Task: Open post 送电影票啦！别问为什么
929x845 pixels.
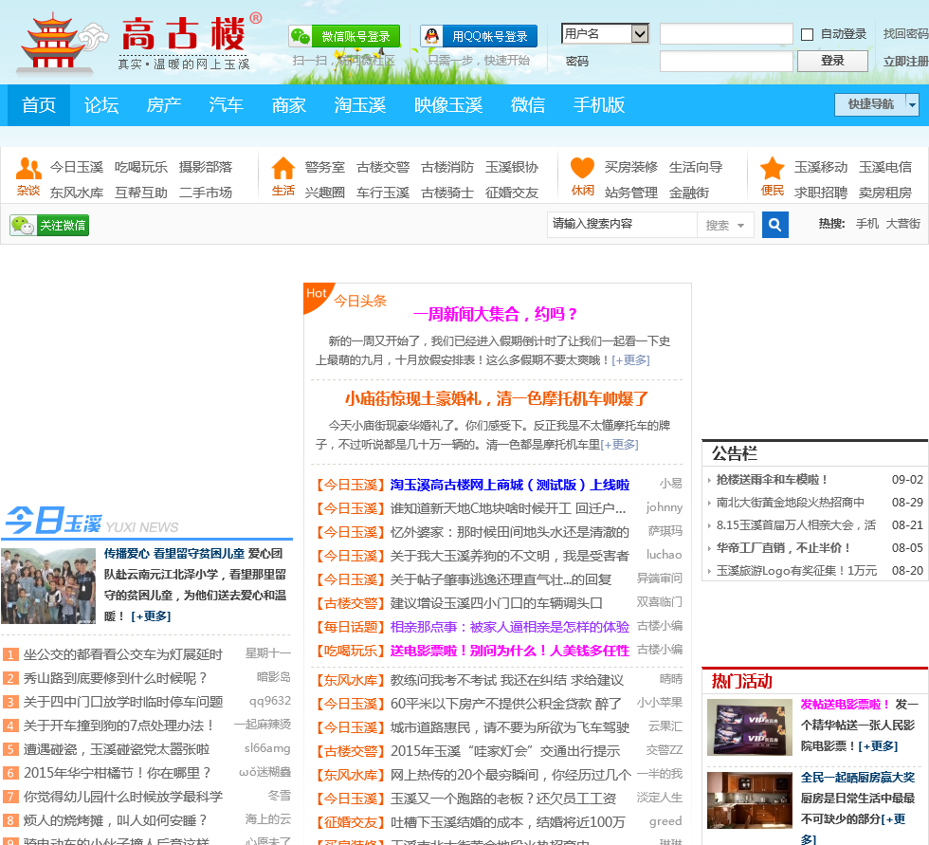Action: (x=510, y=651)
